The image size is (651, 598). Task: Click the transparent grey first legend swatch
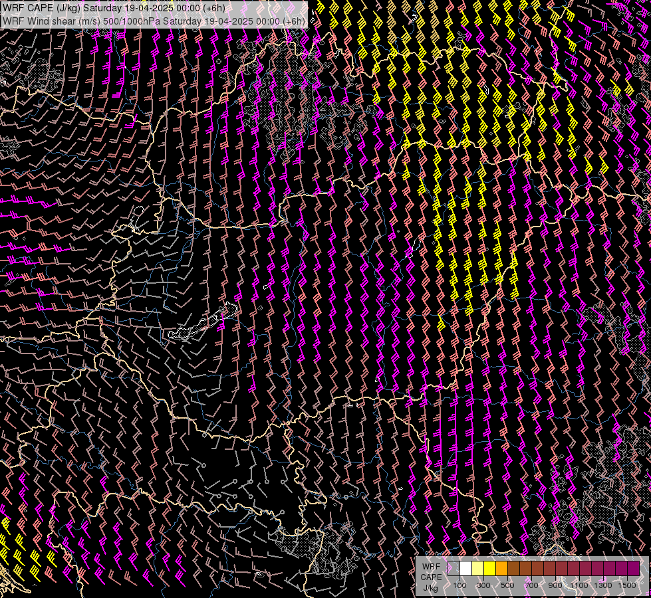click(454, 569)
